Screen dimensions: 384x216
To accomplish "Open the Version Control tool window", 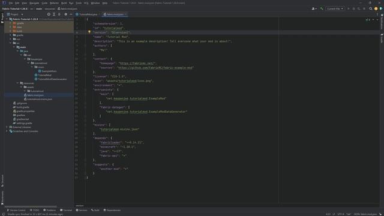I will [x=16, y=210].
